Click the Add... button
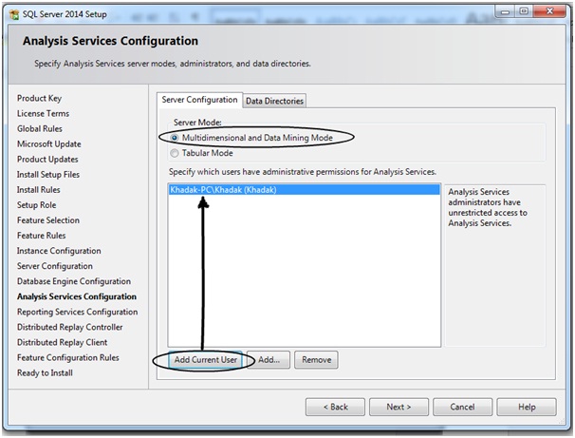Image resolution: width=575 pixels, height=438 pixels. pos(269,360)
